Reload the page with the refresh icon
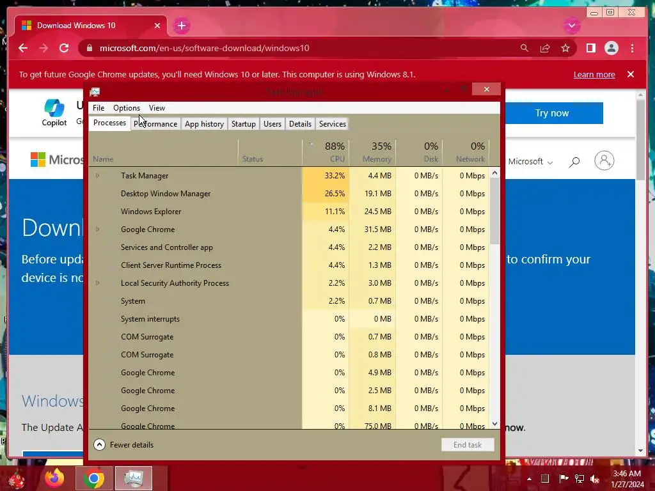 [64, 48]
